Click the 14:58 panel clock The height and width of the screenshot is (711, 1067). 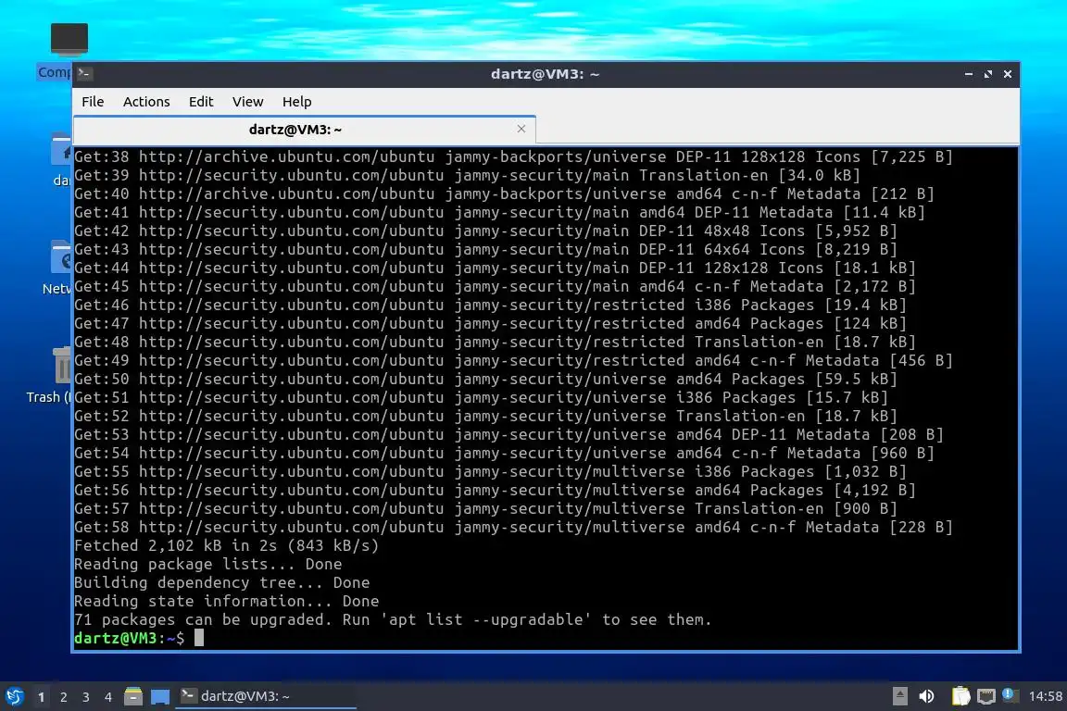tap(1045, 696)
